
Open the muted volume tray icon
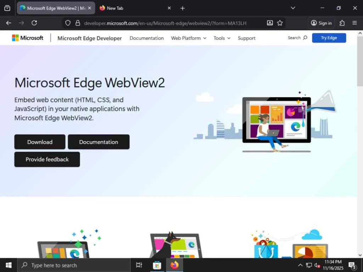point(317,265)
